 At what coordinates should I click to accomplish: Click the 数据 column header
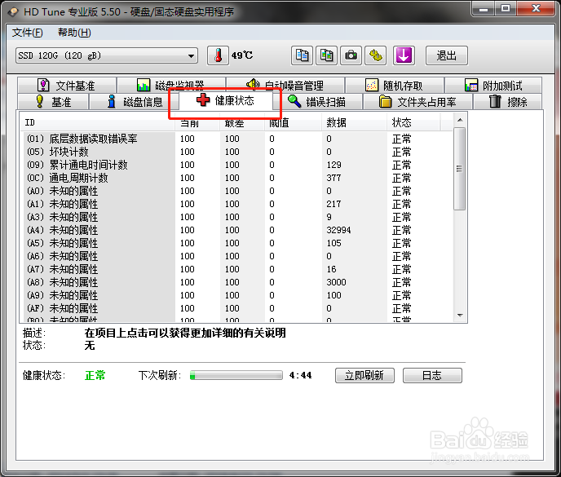(354, 123)
